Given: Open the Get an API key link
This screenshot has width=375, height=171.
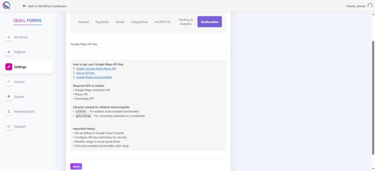Looking at the screenshot, I should tap(86, 73).
